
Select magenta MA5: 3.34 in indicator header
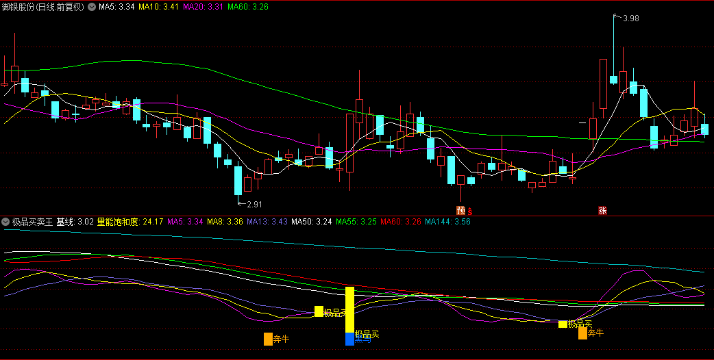pos(185,222)
